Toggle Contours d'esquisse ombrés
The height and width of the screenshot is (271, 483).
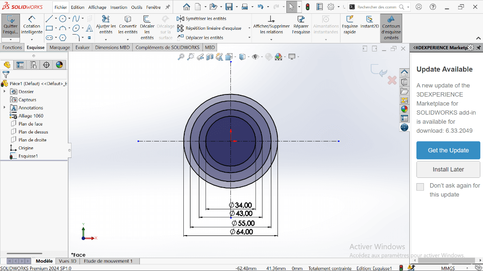click(x=391, y=28)
